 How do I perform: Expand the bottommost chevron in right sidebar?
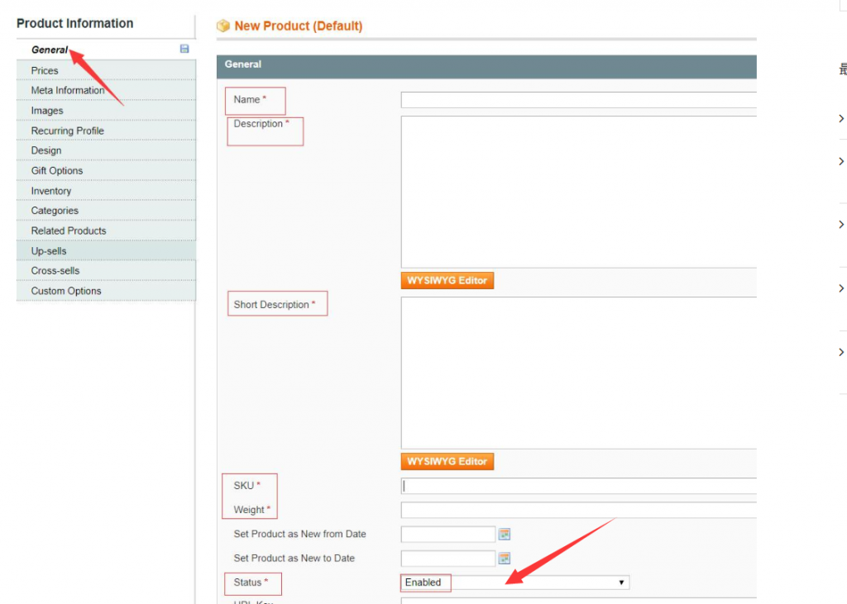click(x=841, y=353)
